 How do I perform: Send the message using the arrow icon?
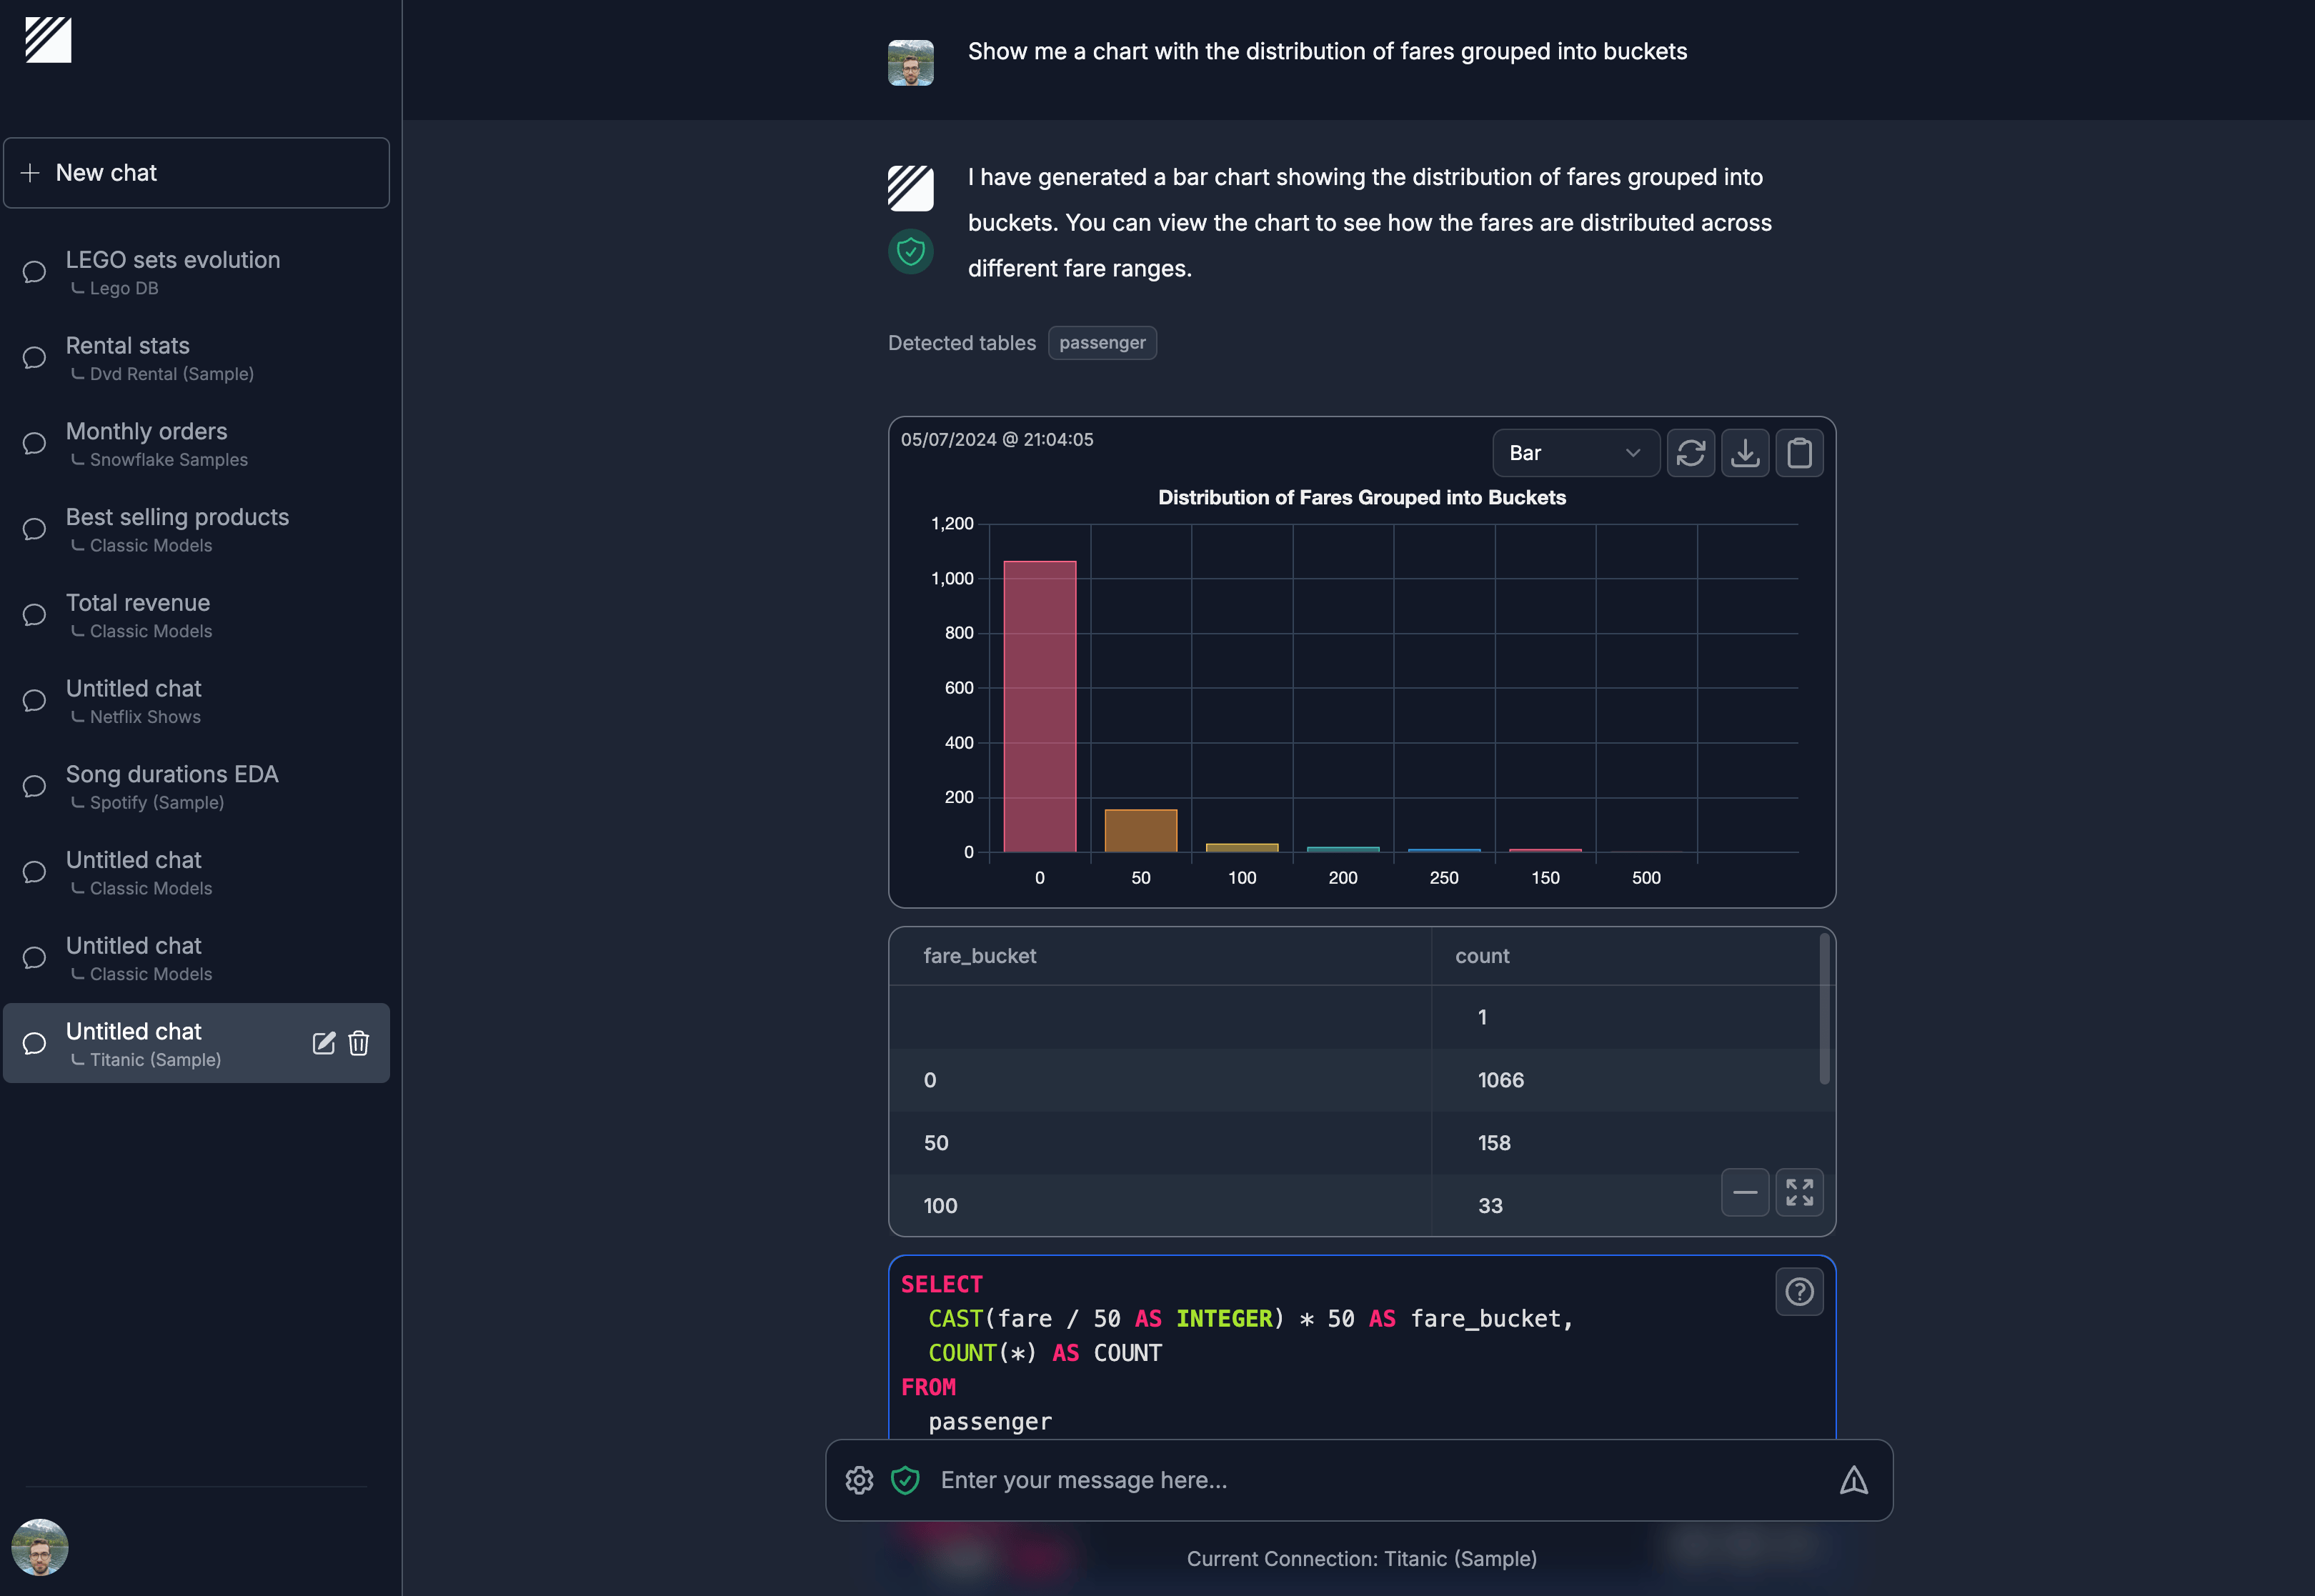pos(1853,1480)
